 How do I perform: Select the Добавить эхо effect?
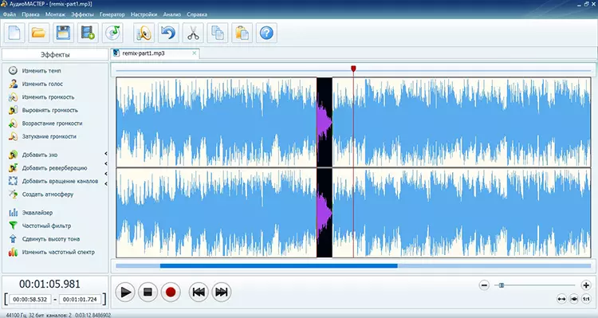[x=40, y=155]
